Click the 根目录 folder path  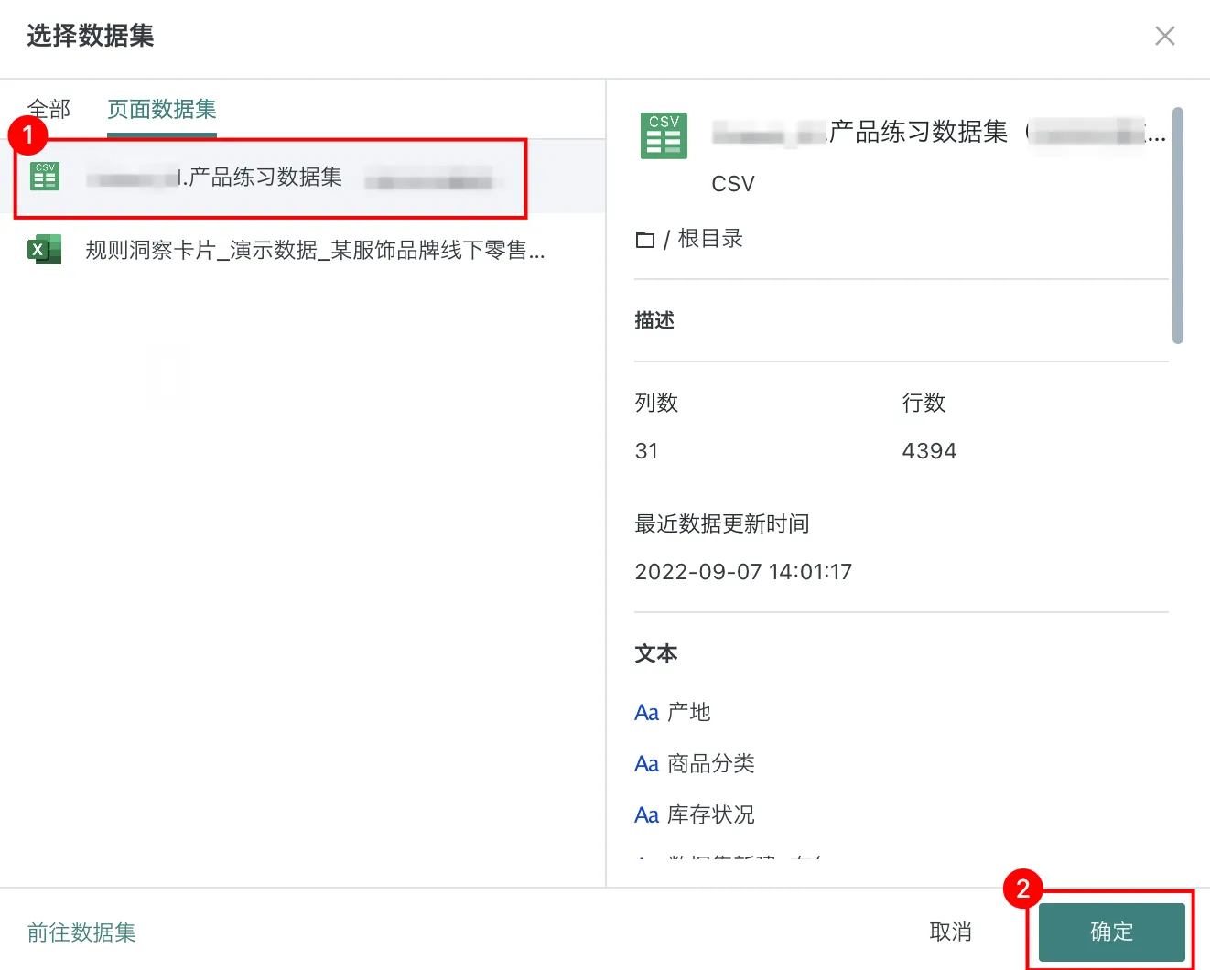coord(709,239)
